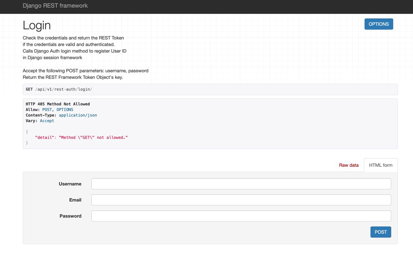Click the Vary header value Accept
The width and height of the screenshot is (413, 260).
click(47, 121)
